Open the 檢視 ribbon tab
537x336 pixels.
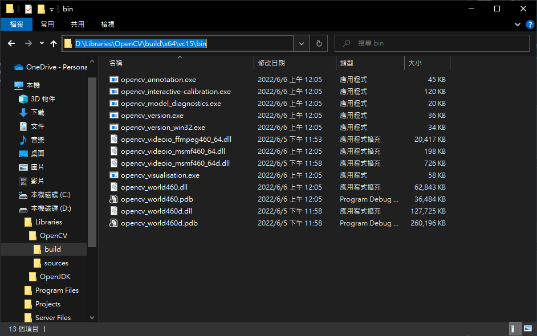tap(108, 24)
